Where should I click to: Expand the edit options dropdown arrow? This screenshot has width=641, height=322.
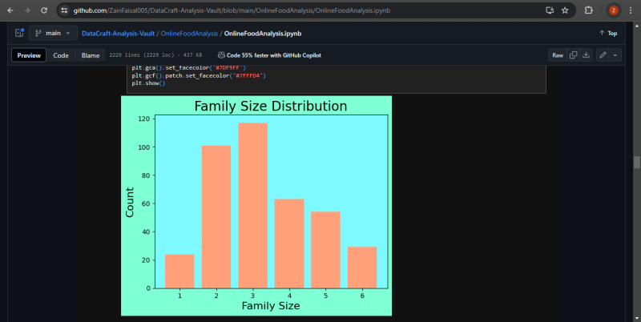coord(615,55)
